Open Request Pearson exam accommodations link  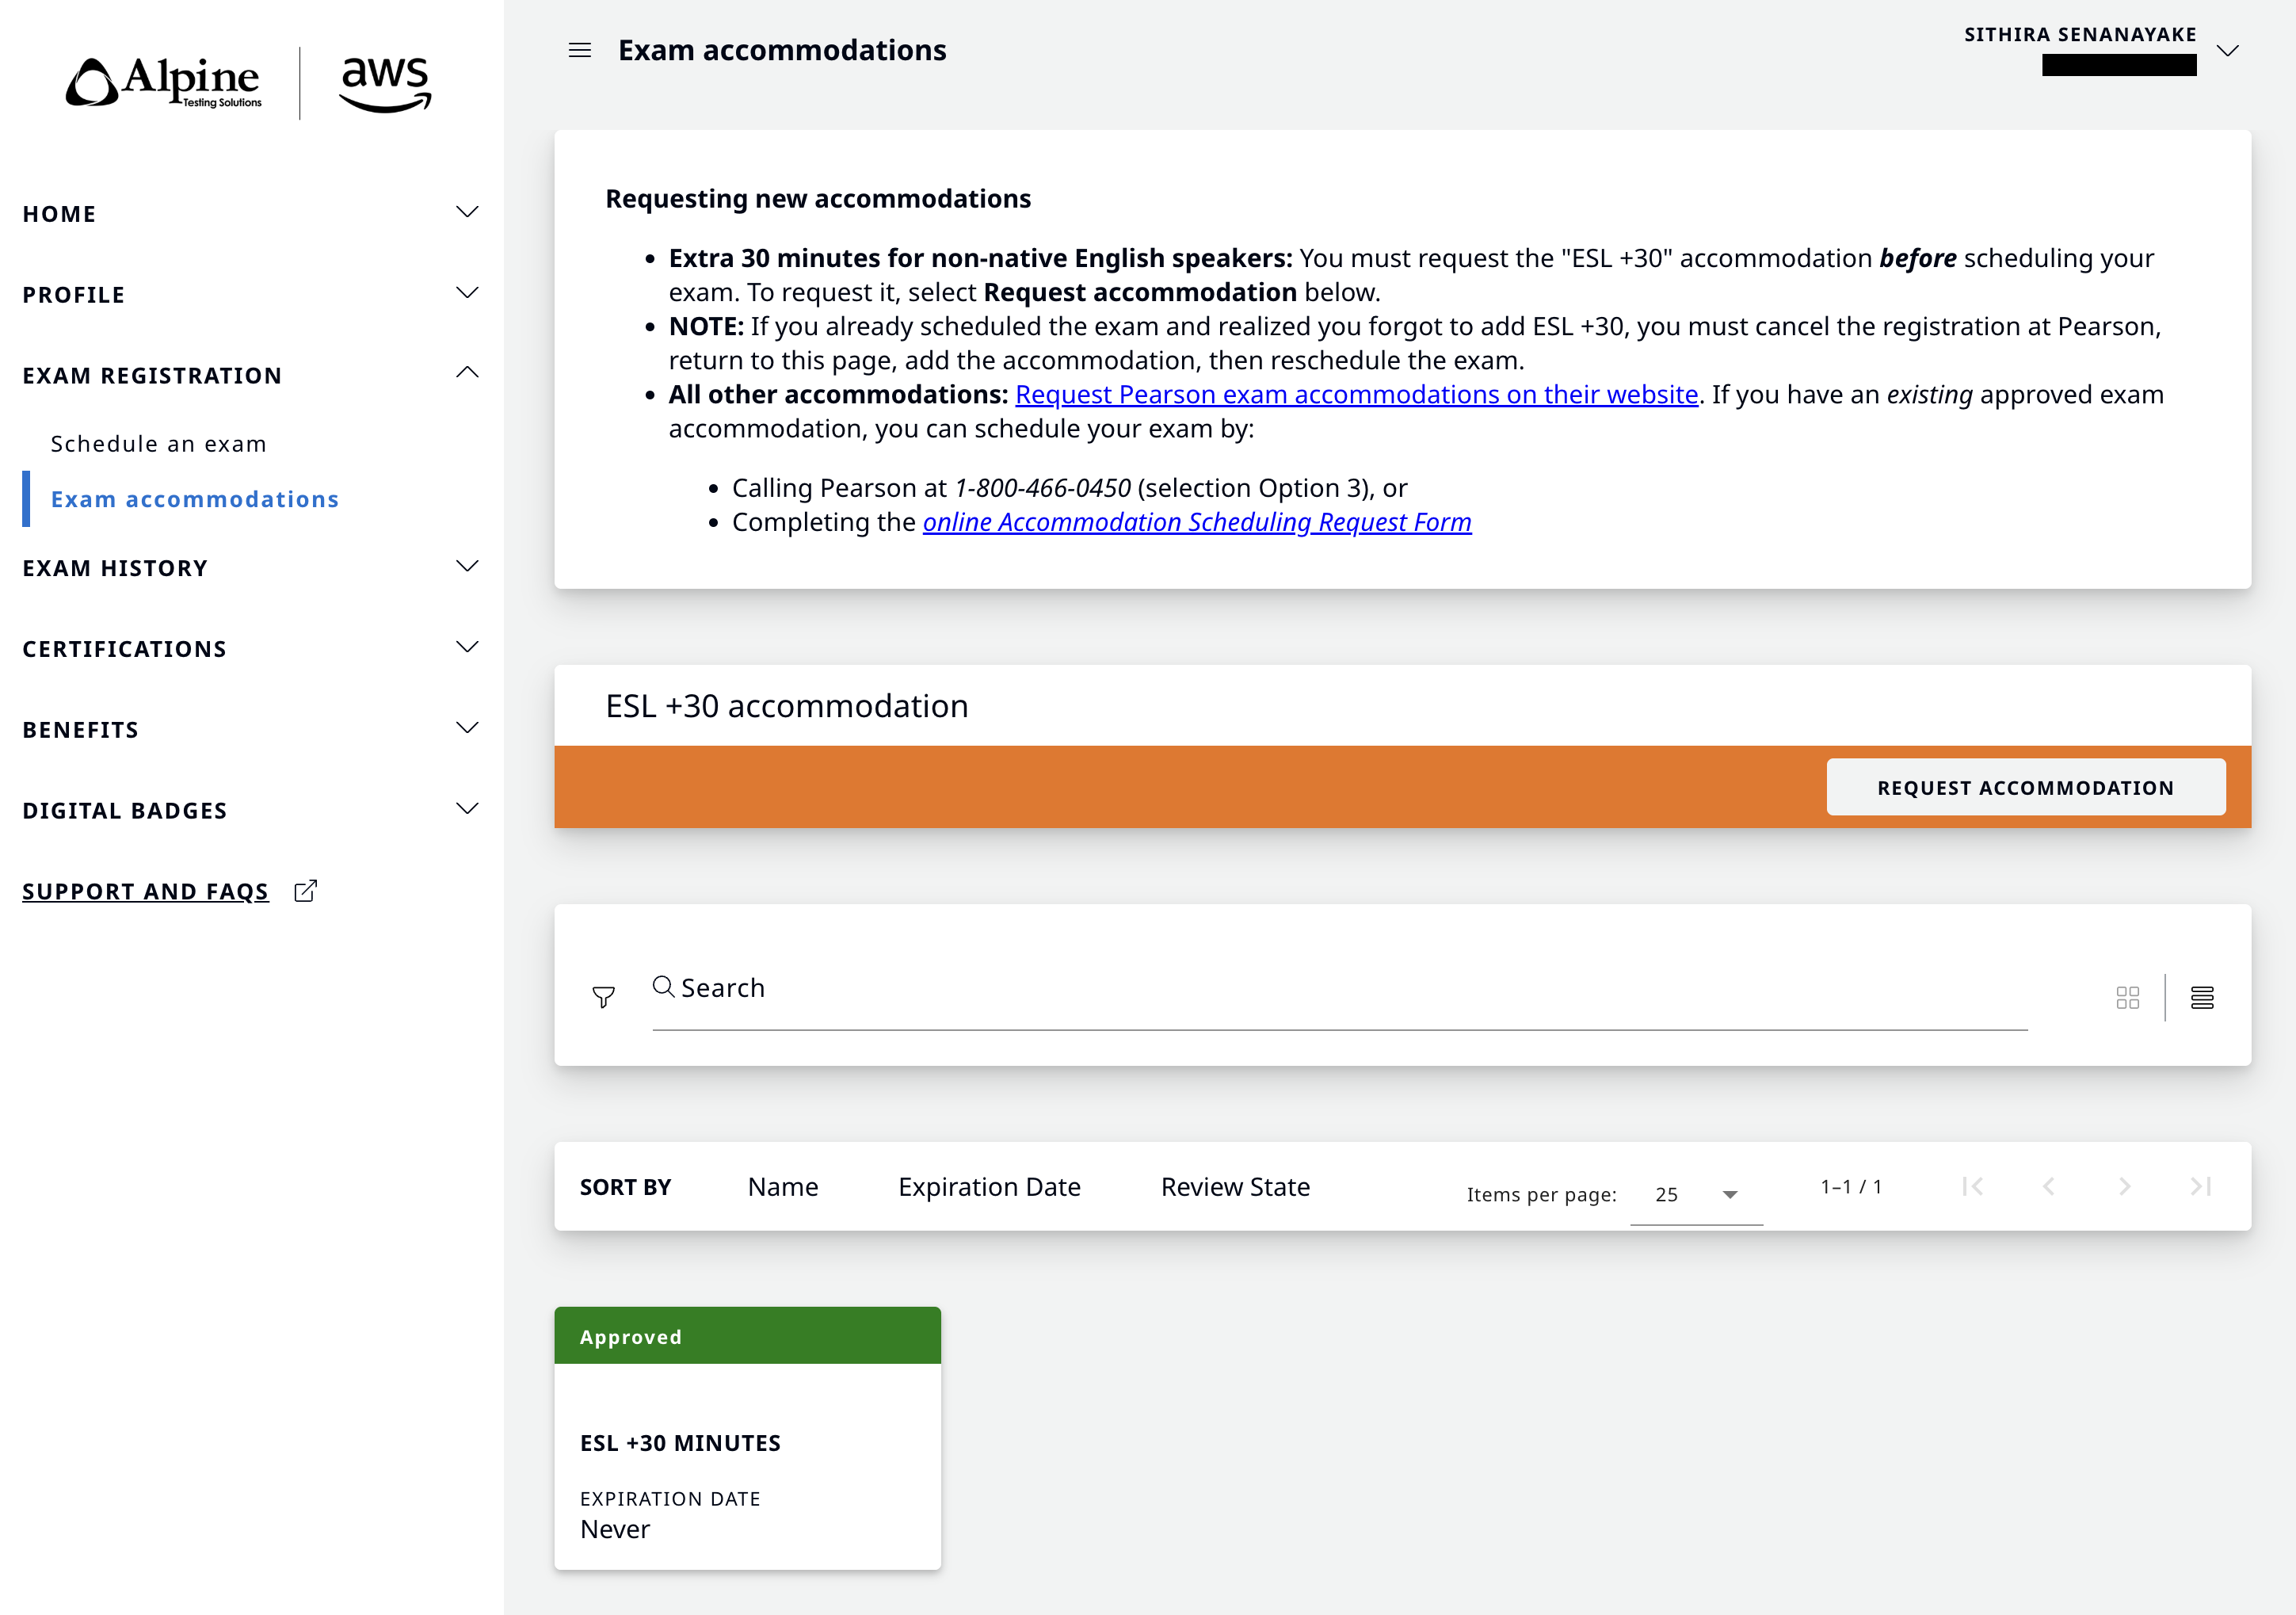(x=1356, y=395)
